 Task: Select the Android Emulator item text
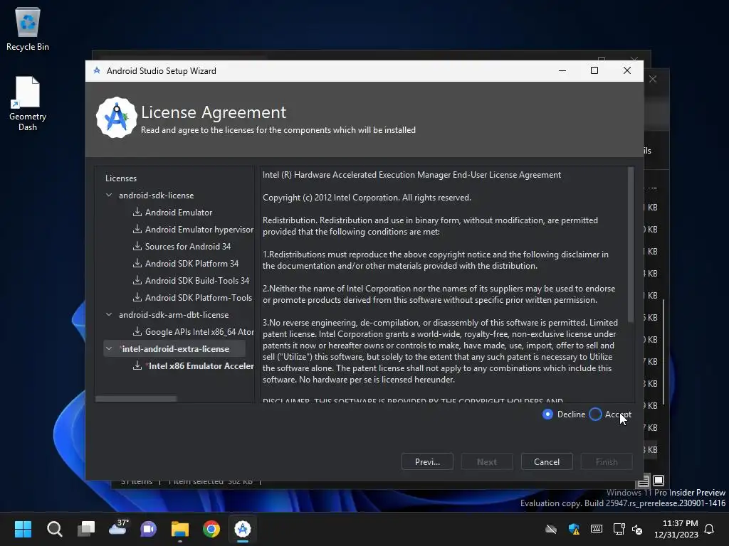[x=179, y=212]
